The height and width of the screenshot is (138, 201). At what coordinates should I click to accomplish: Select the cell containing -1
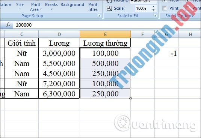click(x=167, y=53)
